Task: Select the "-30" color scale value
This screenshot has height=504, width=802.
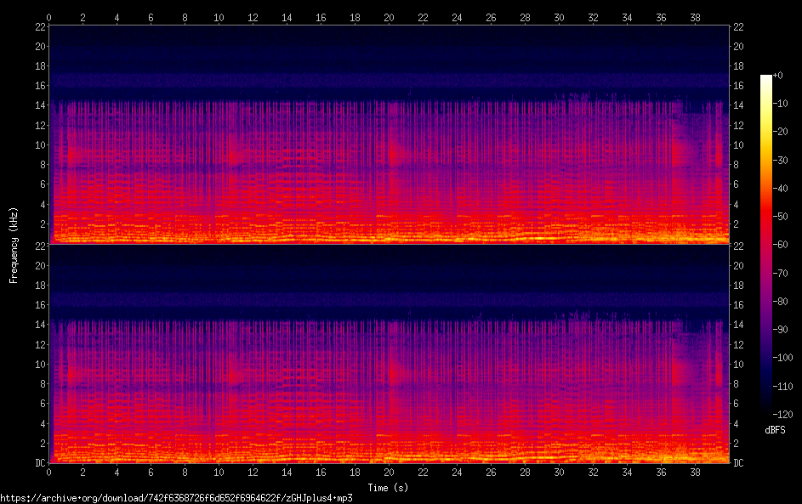Action: pyautogui.click(x=781, y=160)
